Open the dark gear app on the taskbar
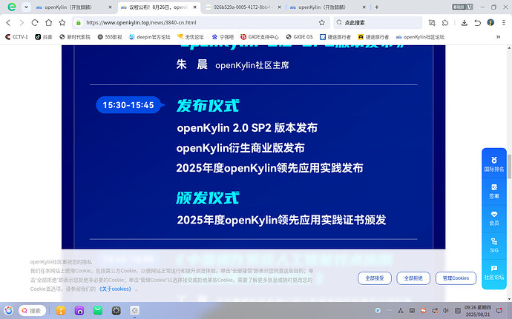The image size is (512, 319). click(x=116, y=311)
